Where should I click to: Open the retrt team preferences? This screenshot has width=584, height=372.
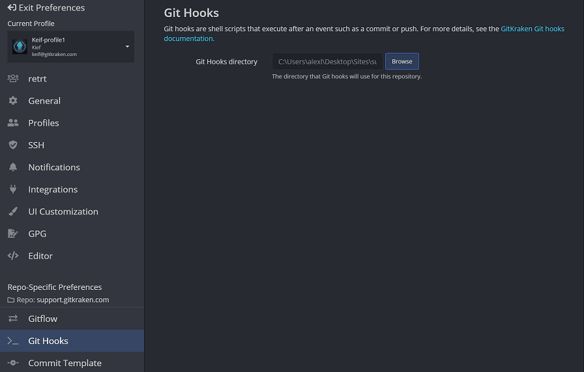tap(37, 79)
